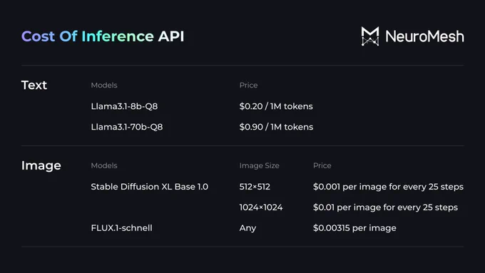Click the $0.01 per image price
This screenshot has height=273, width=485.
pos(385,207)
